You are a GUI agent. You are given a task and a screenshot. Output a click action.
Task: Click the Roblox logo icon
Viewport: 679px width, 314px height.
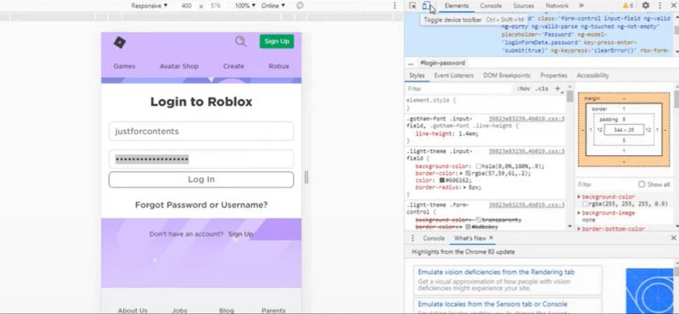(120, 42)
